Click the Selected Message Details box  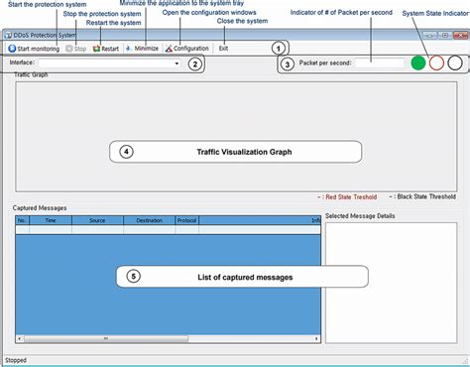[392, 283]
